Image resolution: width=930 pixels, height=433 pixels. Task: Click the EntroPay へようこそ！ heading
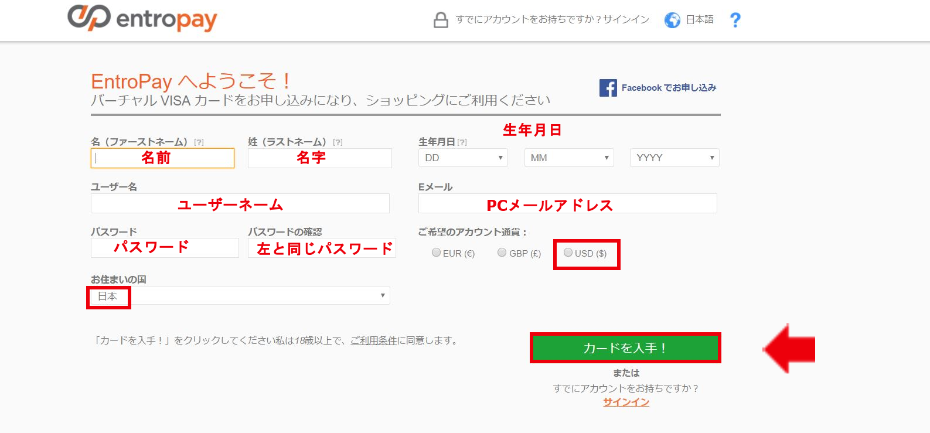(191, 81)
